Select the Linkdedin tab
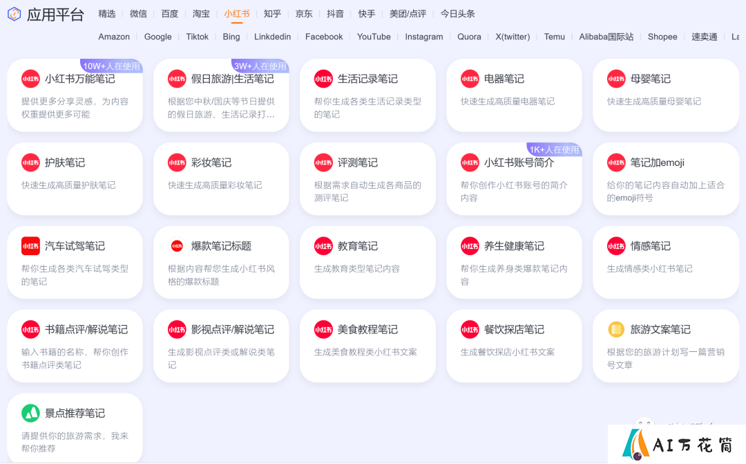The image size is (746, 464). click(x=273, y=37)
